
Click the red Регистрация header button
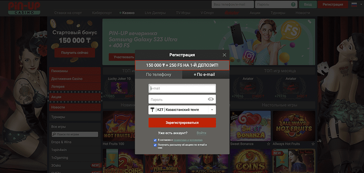point(333,5)
